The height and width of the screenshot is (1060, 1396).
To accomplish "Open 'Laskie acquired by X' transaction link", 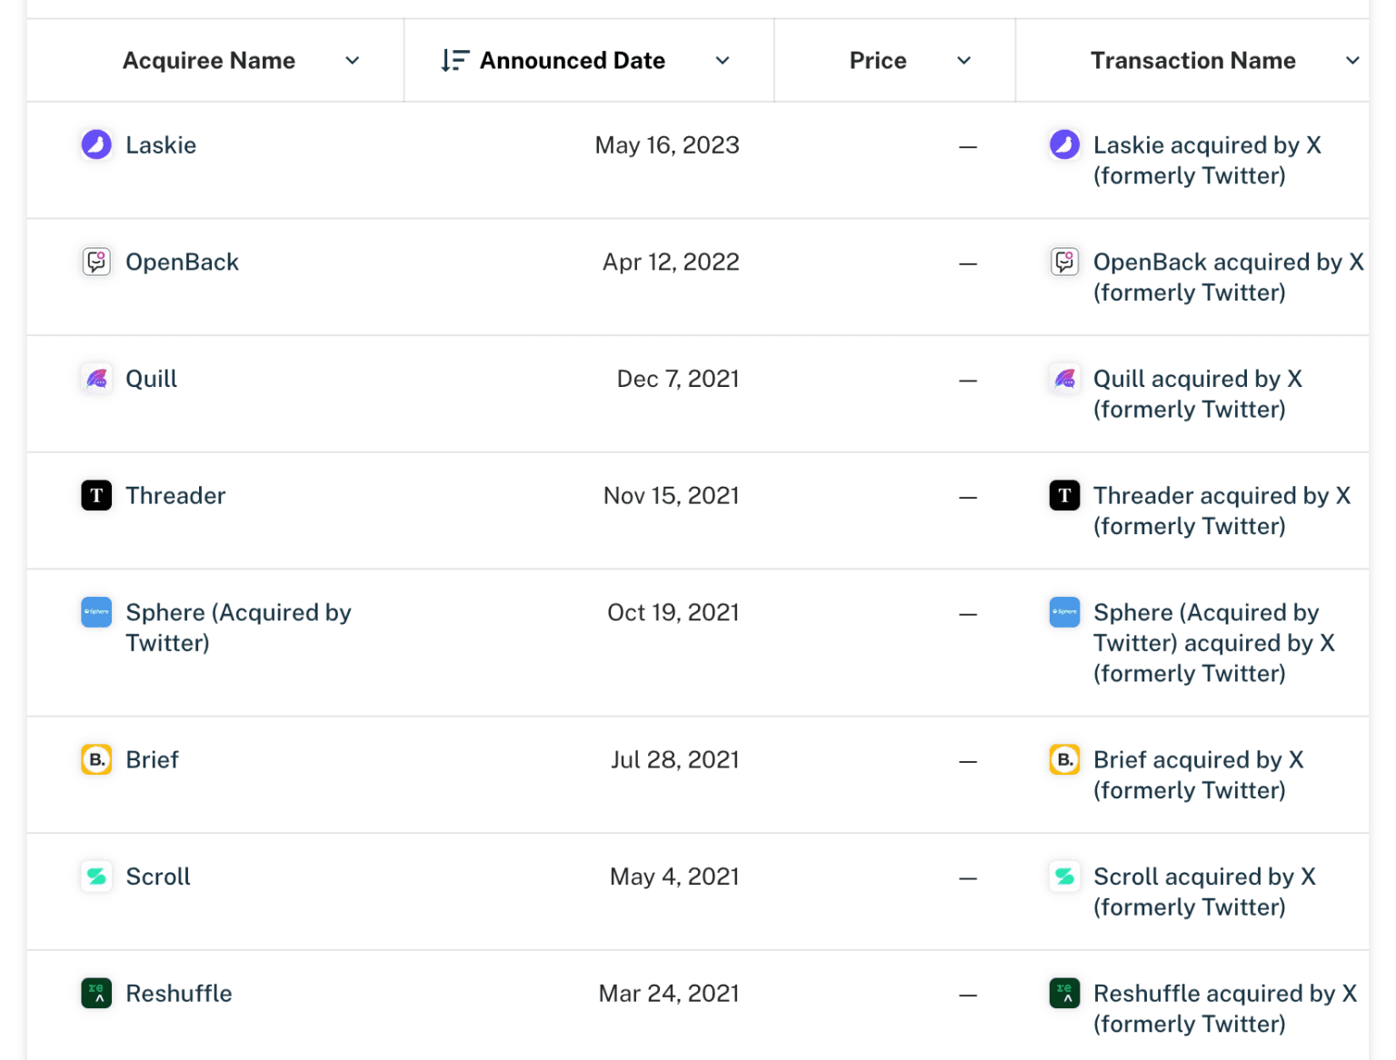I will click(1207, 160).
